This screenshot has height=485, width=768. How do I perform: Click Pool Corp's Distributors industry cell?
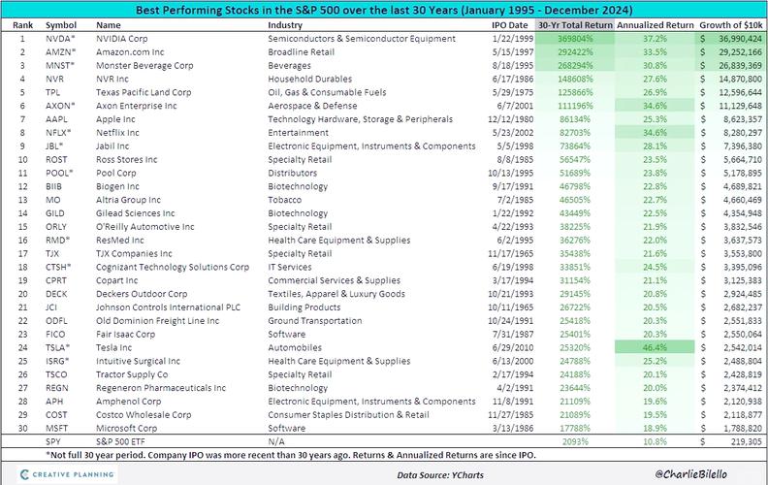(293, 173)
